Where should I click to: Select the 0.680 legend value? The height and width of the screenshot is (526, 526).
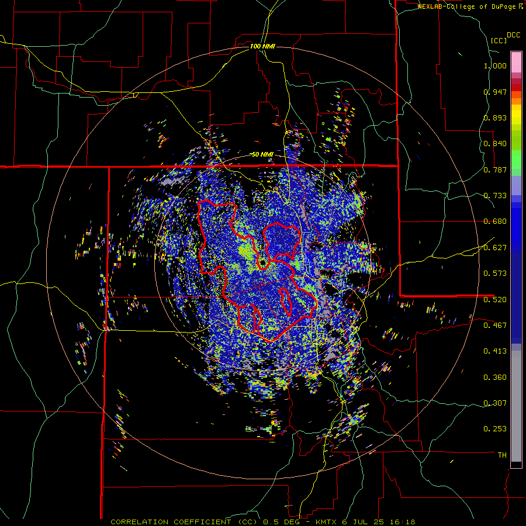click(x=495, y=222)
